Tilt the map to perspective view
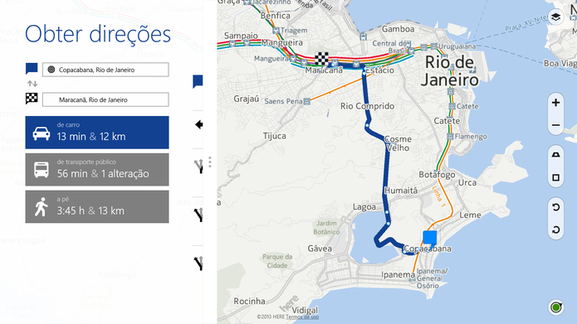The width and height of the screenshot is (577, 324). pyautogui.click(x=555, y=155)
